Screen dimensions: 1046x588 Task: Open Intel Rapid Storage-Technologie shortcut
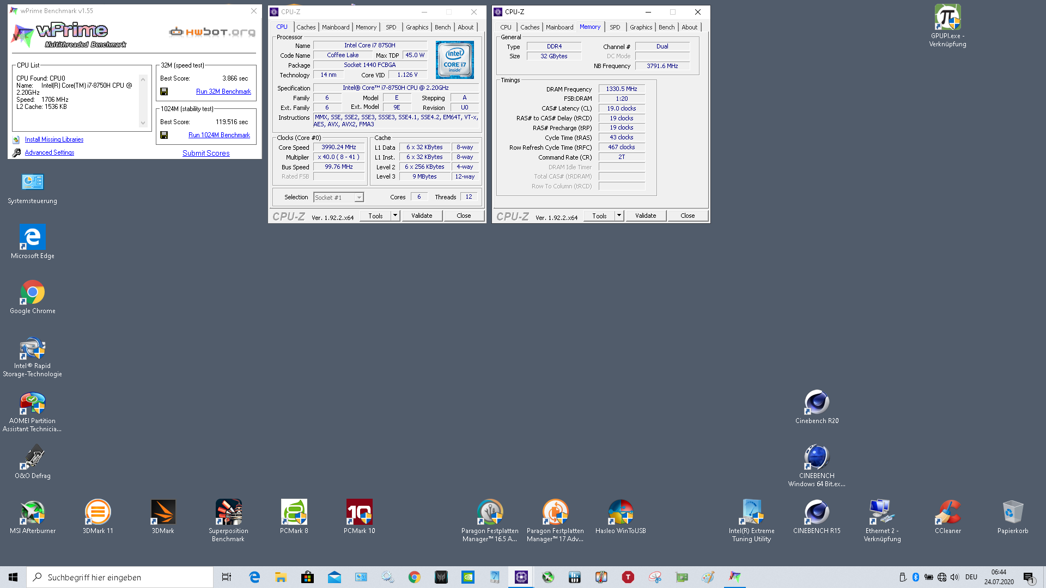(x=33, y=357)
